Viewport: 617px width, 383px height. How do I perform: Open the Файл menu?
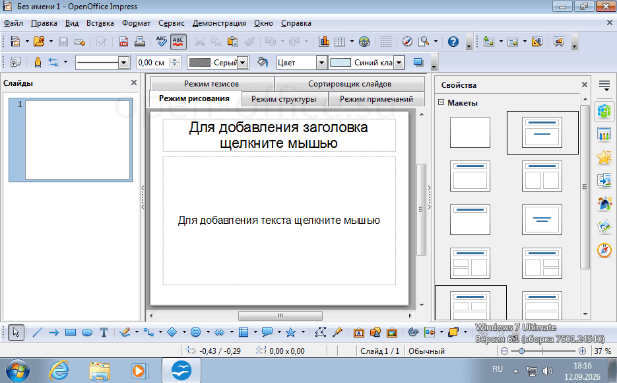point(13,23)
